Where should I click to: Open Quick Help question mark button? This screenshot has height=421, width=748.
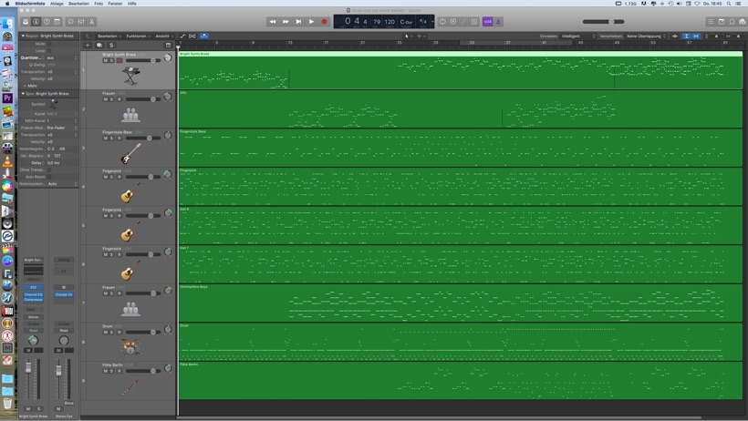47,22
